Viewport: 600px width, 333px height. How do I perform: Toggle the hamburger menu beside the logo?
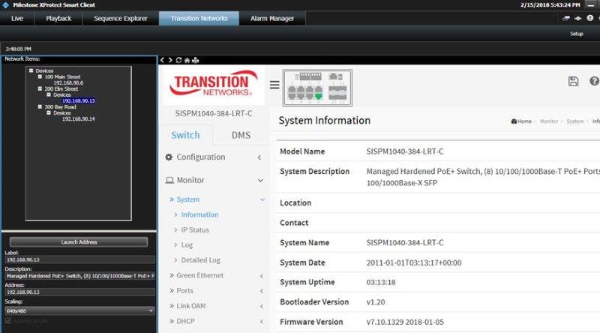(x=274, y=85)
